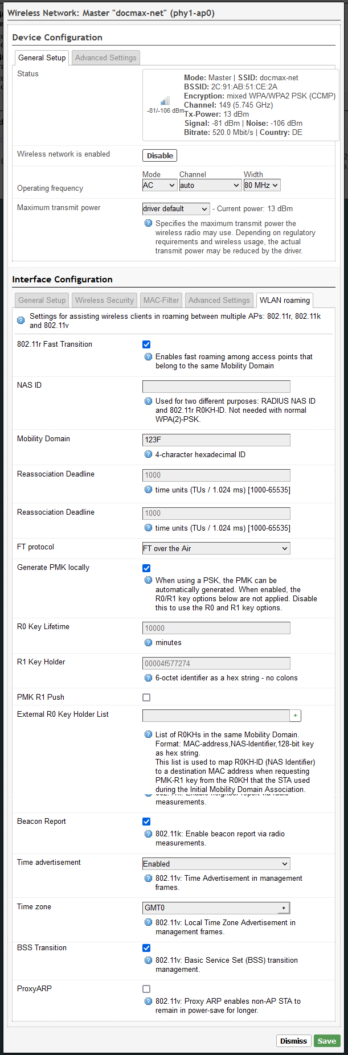Open Time advertisement dropdown
Image resolution: width=348 pixels, height=1055 pixels.
click(x=216, y=864)
